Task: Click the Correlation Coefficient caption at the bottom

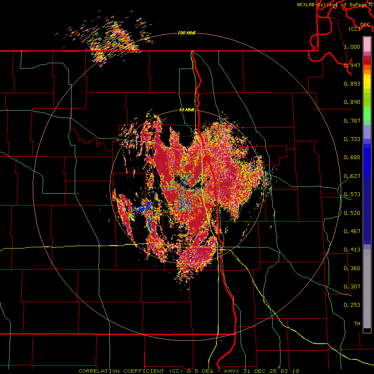Action: (x=189, y=371)
